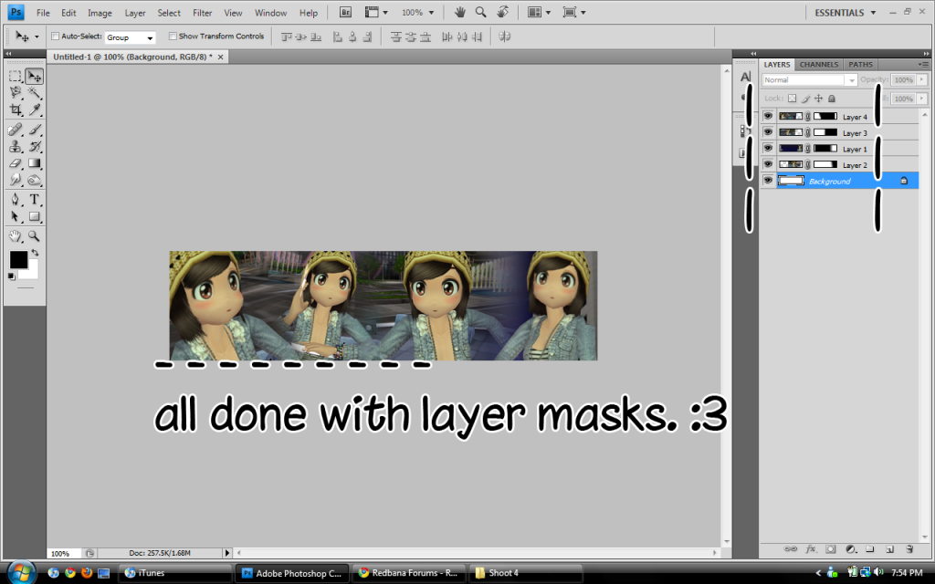Screen dimensions: 935x584
Task: Select the Gradient tool
Action: tap(34, 162)
